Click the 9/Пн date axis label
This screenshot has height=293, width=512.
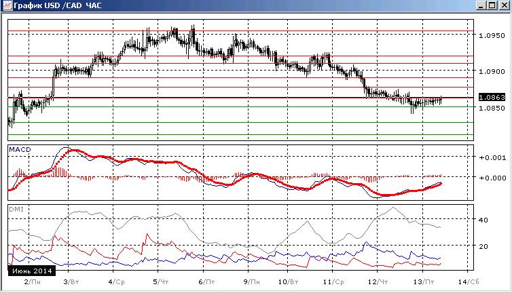point(251,282)
